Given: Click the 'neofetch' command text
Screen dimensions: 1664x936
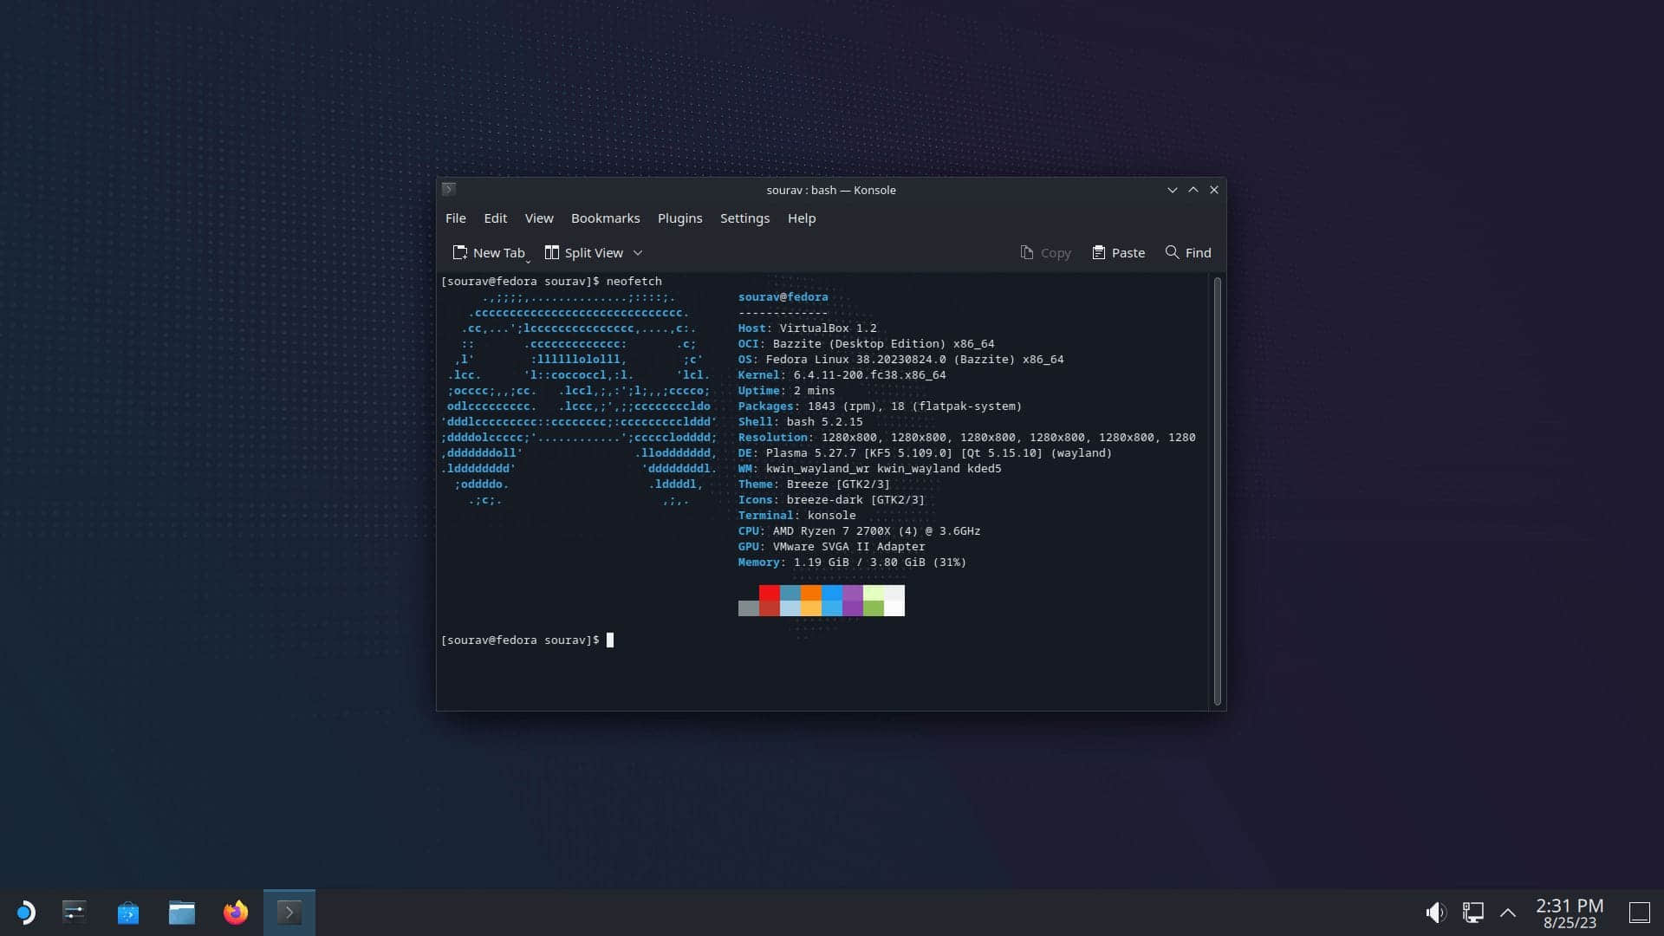Looking at the screenshot, I should (634, 282).
